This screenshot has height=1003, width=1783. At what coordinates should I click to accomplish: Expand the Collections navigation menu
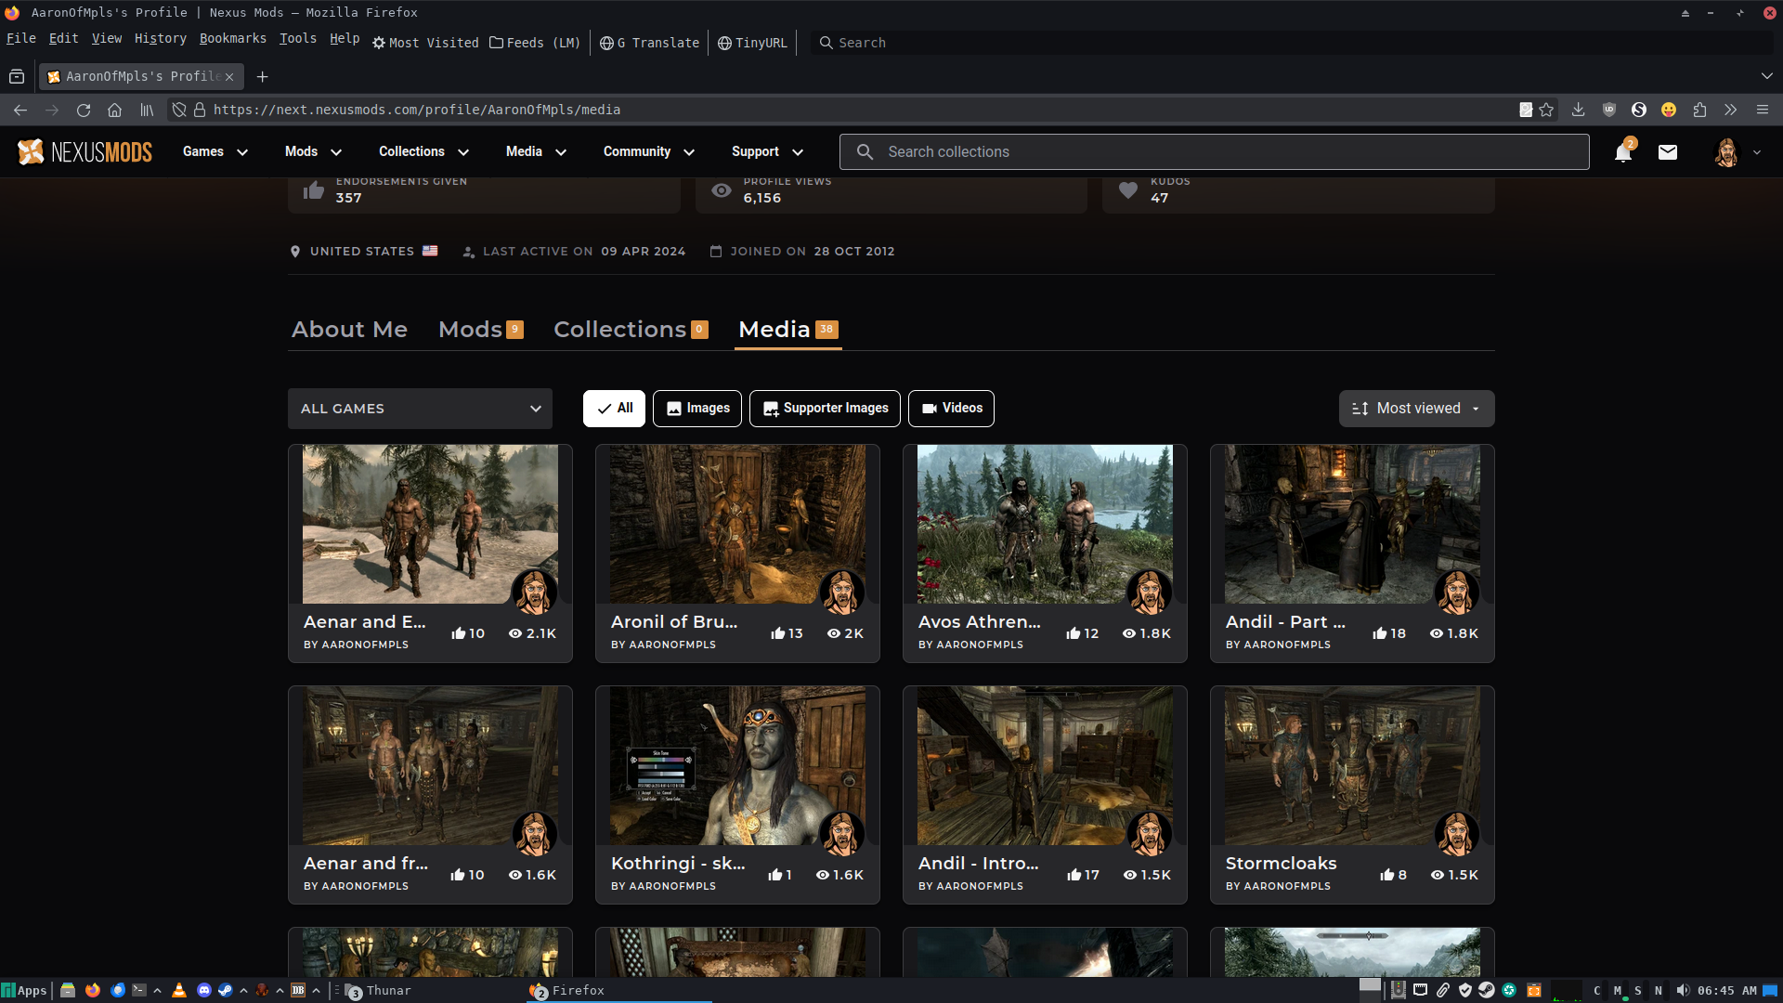click(423, 152)
